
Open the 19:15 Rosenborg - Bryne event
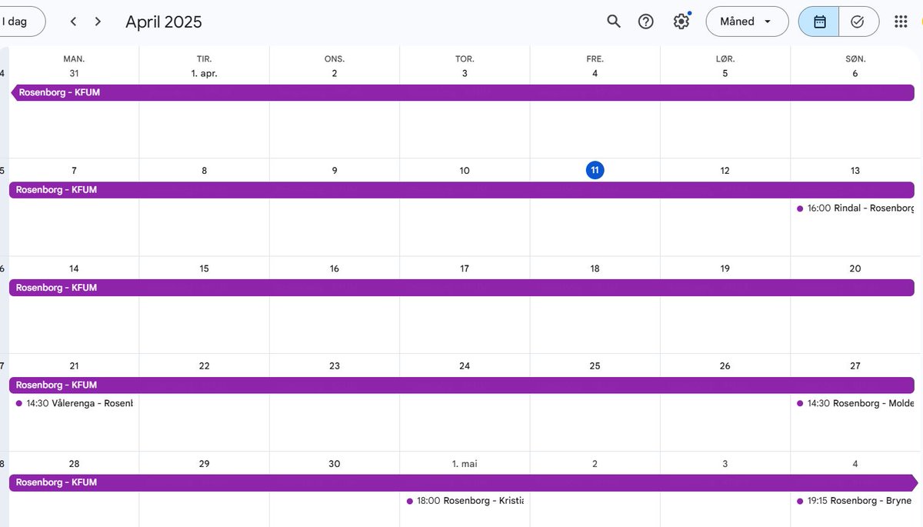coord(855,501)
